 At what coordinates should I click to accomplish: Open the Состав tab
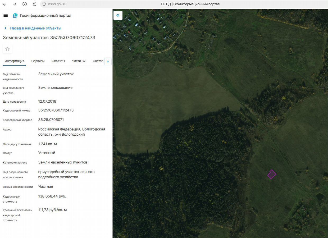coord(98,61)
